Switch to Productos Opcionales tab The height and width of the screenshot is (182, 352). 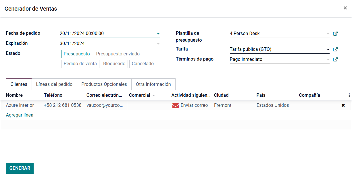pyautogui.click(x=104, y=84)
